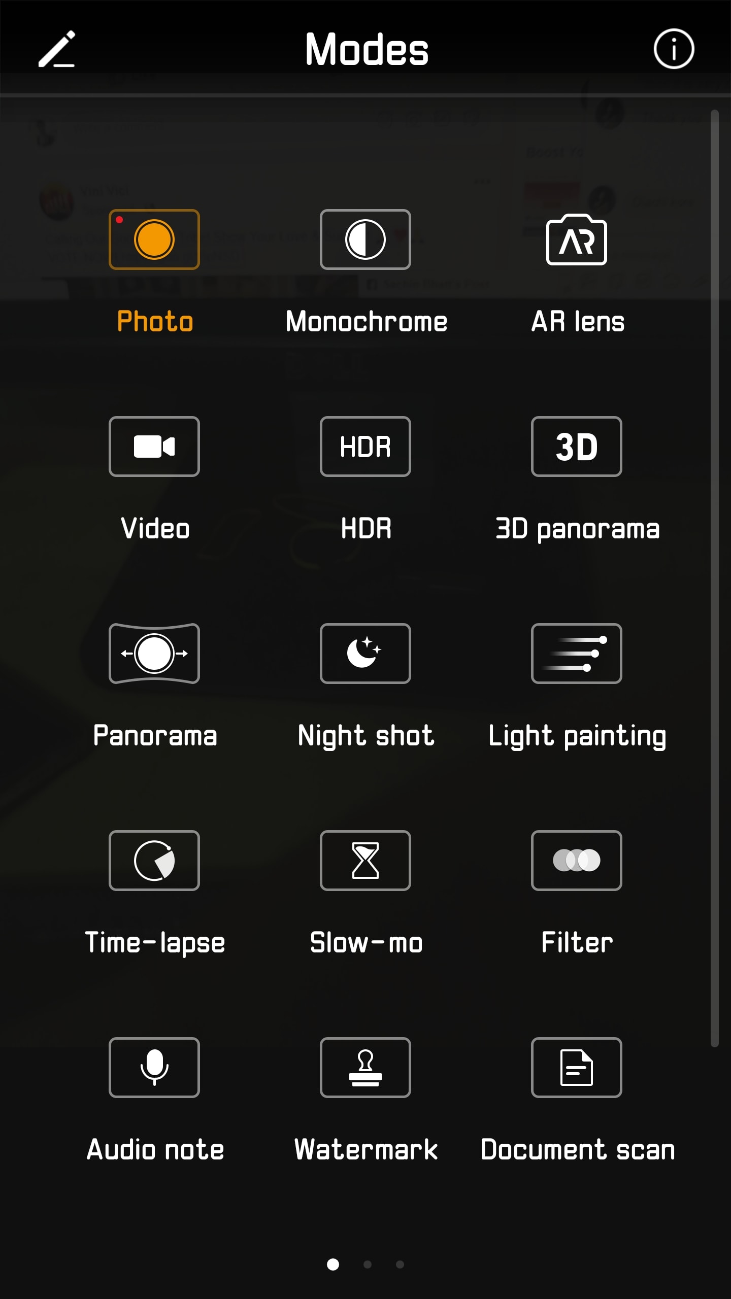
Task: Select the Slow-mo hourglass icon
Action: click(365, 861)
